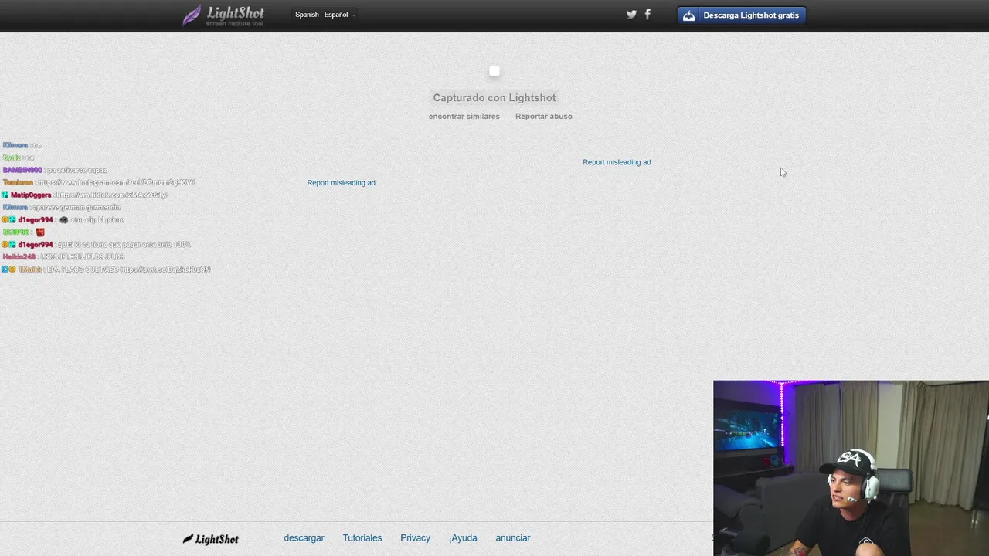Open the Facebook icon in the header
The height and width of the screenshot is (556, 989).
tap(647, 14)
